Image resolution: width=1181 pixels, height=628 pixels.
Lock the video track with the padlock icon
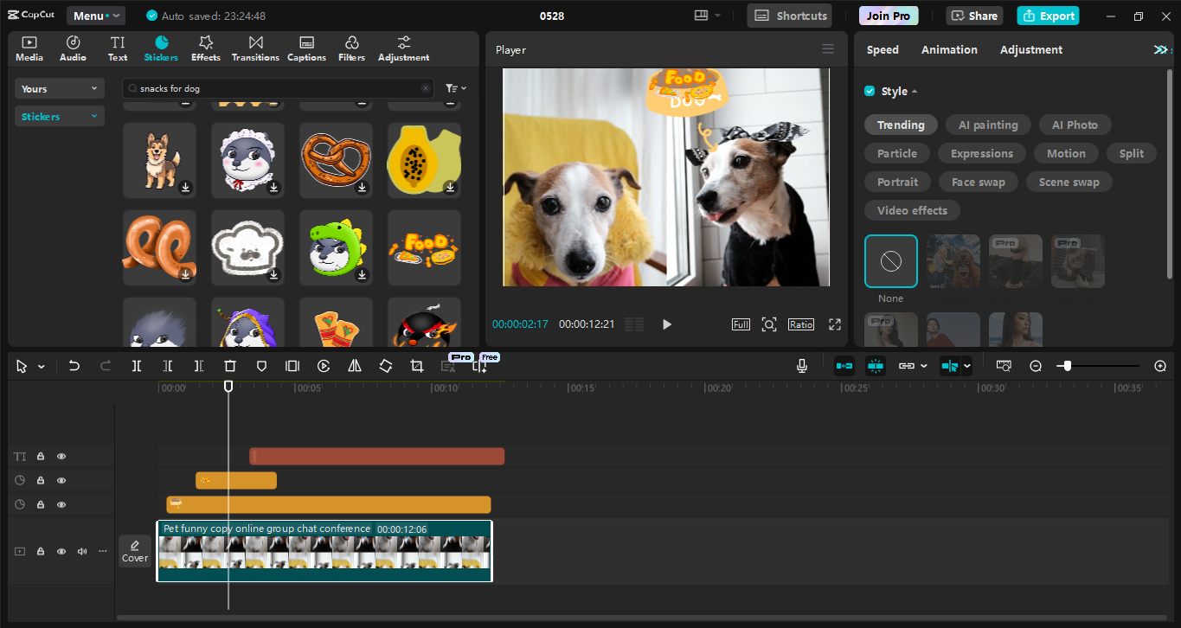[40, 551]
